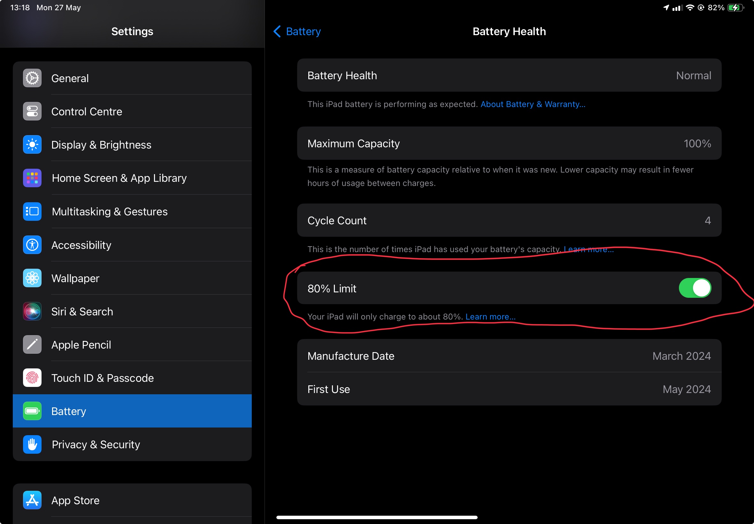Click the Touch ID fingerprint icon

(32, 378)
